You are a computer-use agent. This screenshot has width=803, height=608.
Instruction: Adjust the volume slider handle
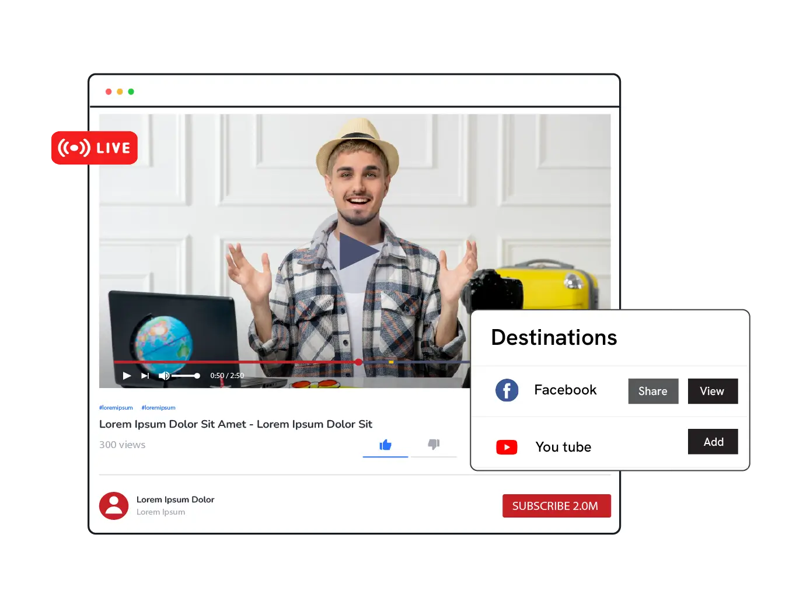point(197,376)
